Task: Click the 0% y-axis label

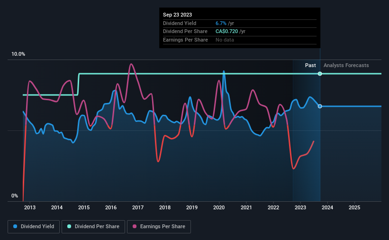Action: pos(15,196)
